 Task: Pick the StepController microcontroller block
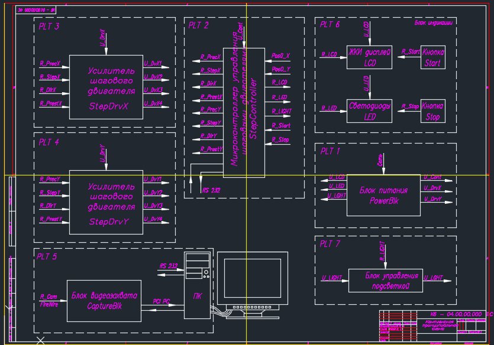[244, 113]
